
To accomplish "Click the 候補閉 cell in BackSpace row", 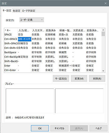I will click(63, 52).
